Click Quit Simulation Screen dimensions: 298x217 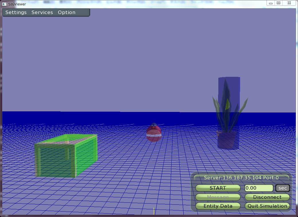click(267, 206)
